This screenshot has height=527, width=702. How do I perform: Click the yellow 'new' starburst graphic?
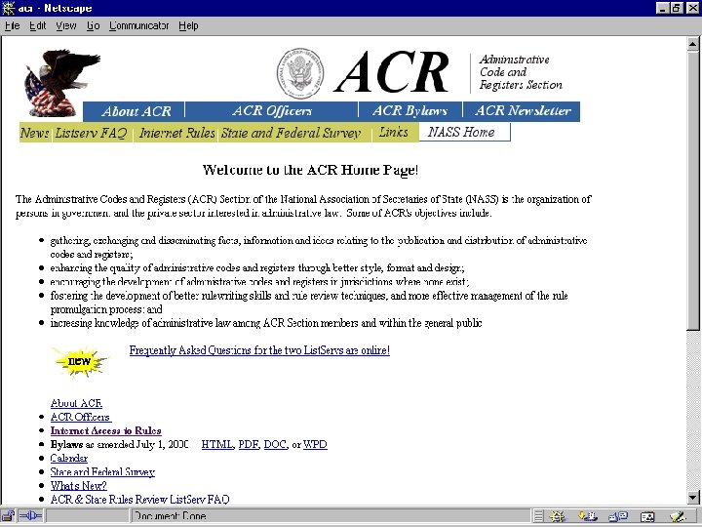click(x=81, y=362)
